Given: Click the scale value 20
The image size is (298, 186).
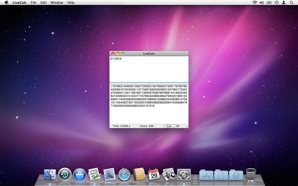Looking at the screenshot, I should tap(178, 126).
